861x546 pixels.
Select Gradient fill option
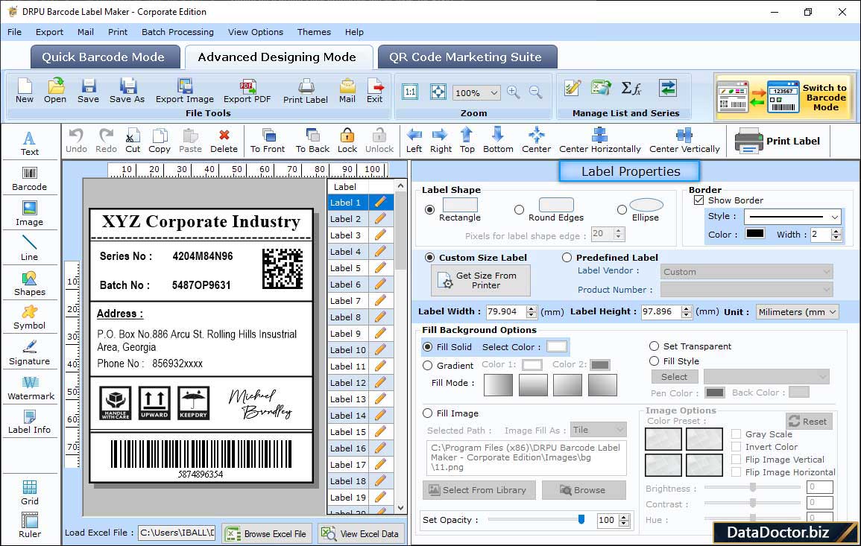427,366
